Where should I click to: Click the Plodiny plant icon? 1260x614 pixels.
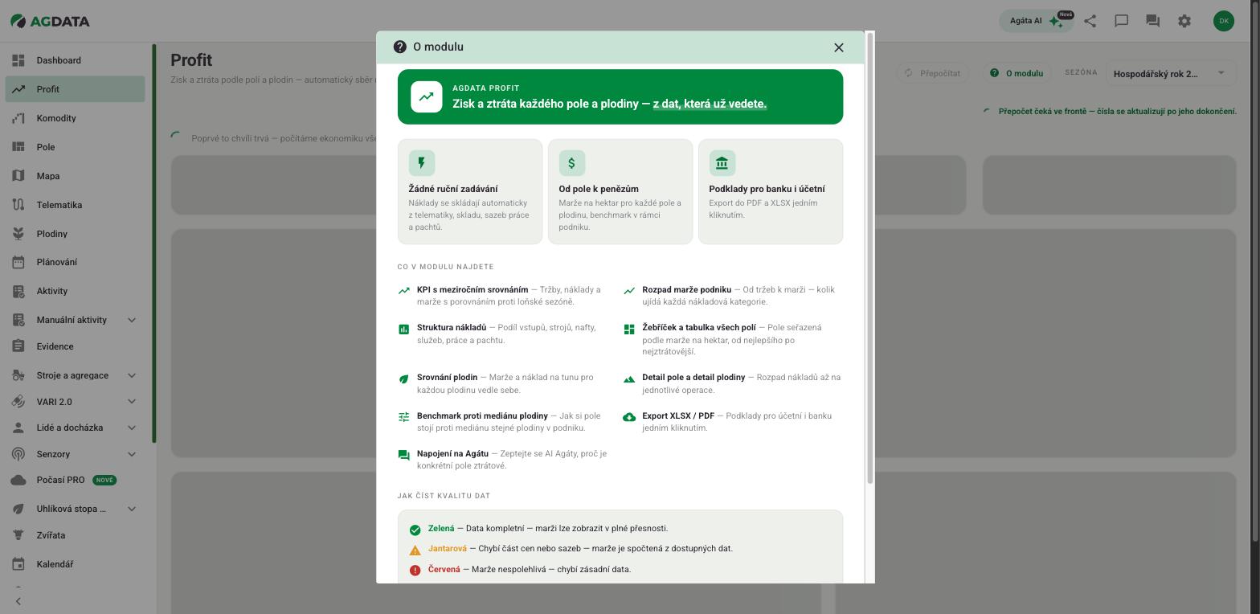click(x=18, y=234)
